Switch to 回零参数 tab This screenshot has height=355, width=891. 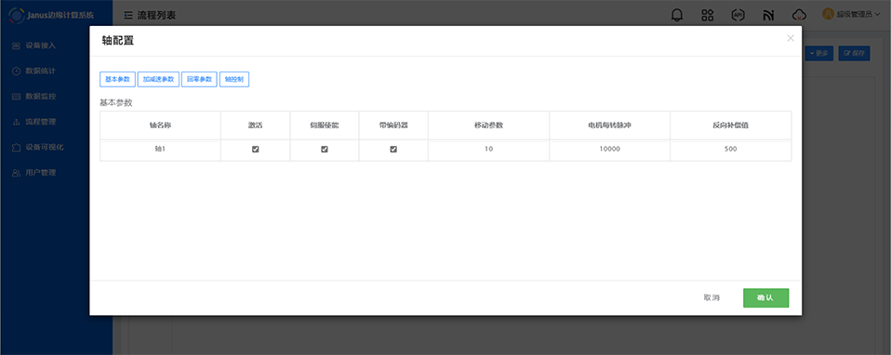[x=199, y=80]
